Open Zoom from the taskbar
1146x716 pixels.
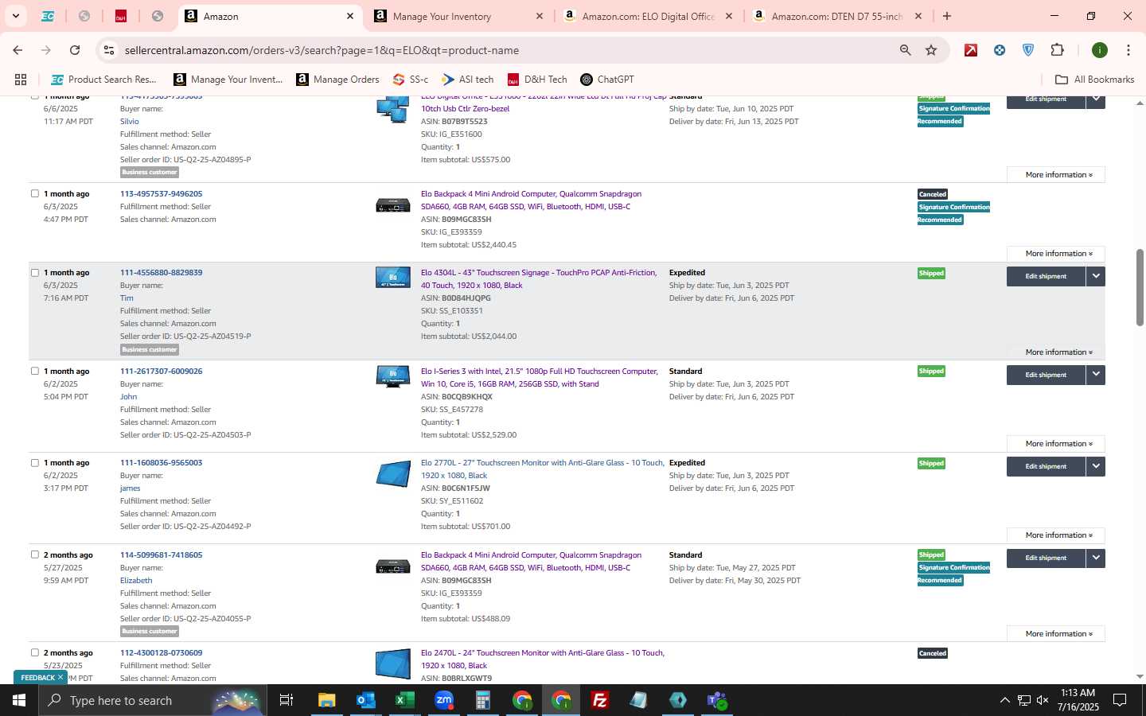(x=444, y=700)
